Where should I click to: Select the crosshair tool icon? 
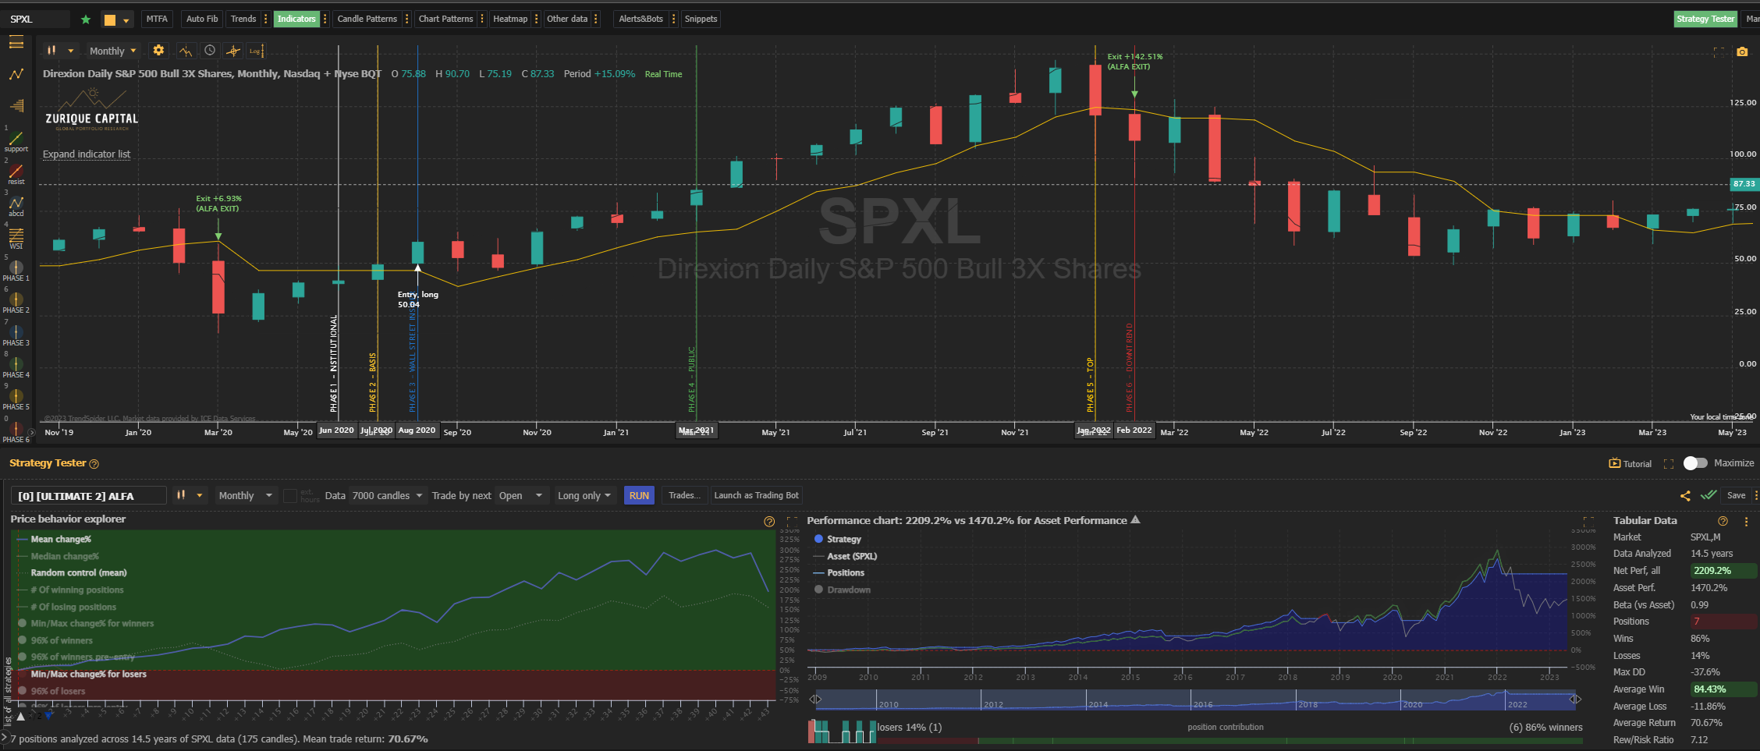click(x=233, y=51)
